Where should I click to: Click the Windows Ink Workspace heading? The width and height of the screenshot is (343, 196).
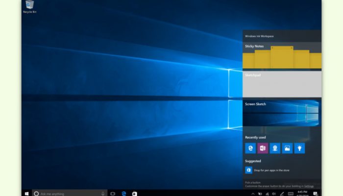[259, 36]
